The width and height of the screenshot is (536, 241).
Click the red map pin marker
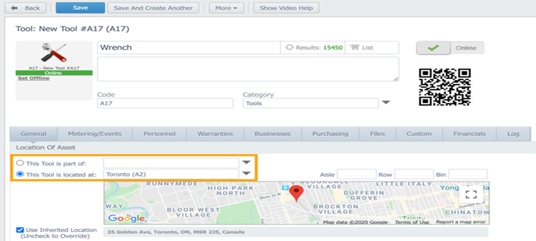point(296,194)
